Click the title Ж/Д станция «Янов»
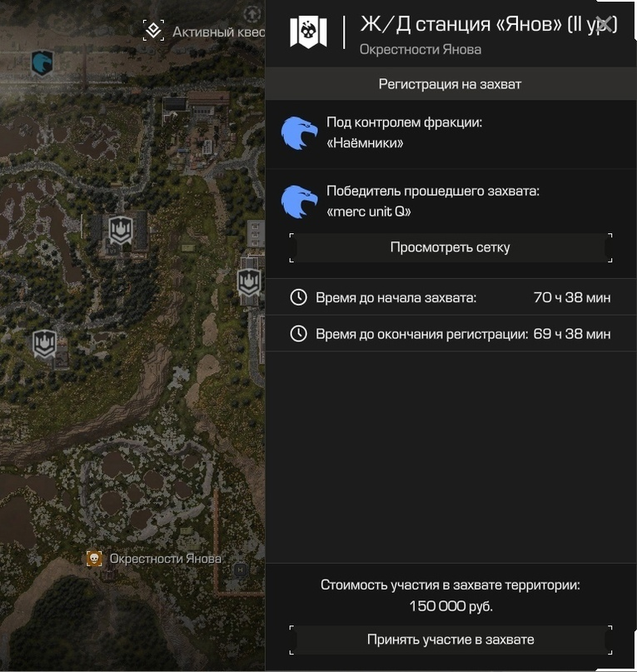Viewport: 637px width, 672px height. click(460, 24)
